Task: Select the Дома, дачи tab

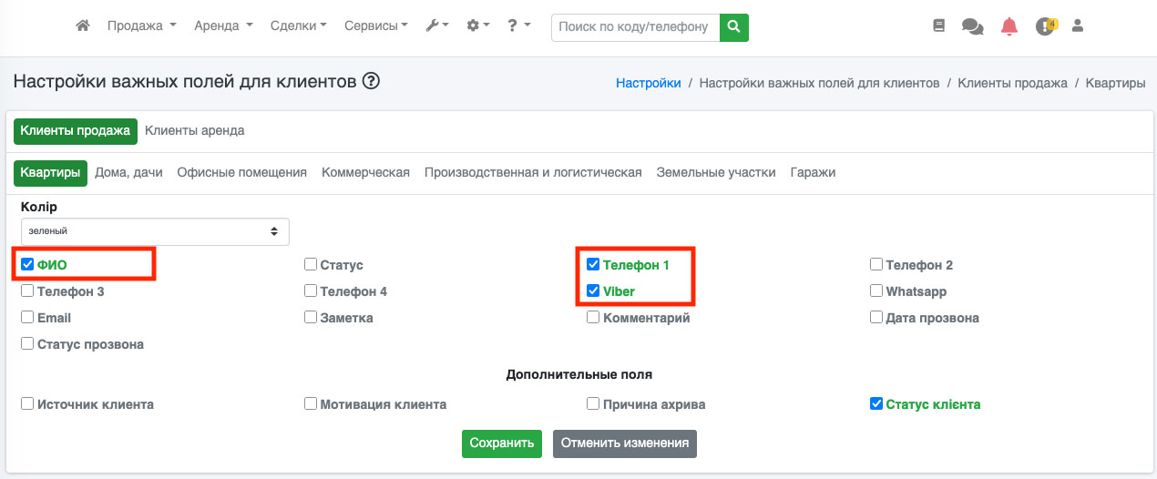Action: (128, 172)
